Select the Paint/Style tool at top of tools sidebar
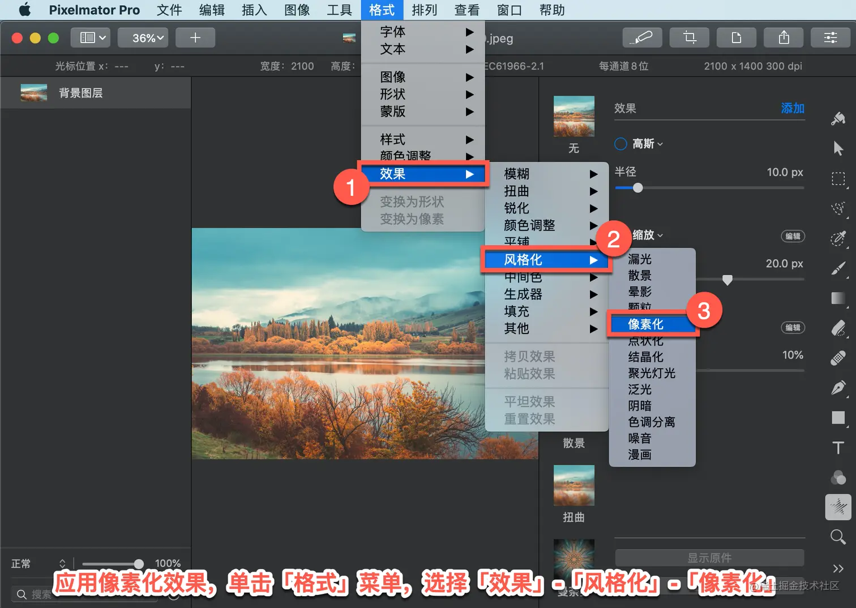 (838, 118)
